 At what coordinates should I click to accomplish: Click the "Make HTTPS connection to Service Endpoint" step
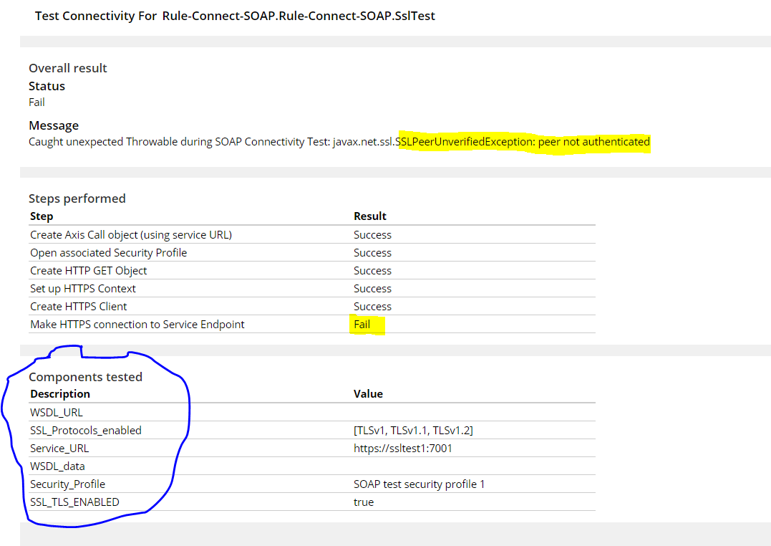tap(137, 325)
